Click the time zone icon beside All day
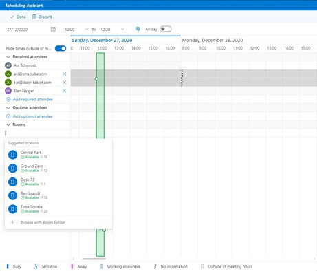 coord(138,29)
